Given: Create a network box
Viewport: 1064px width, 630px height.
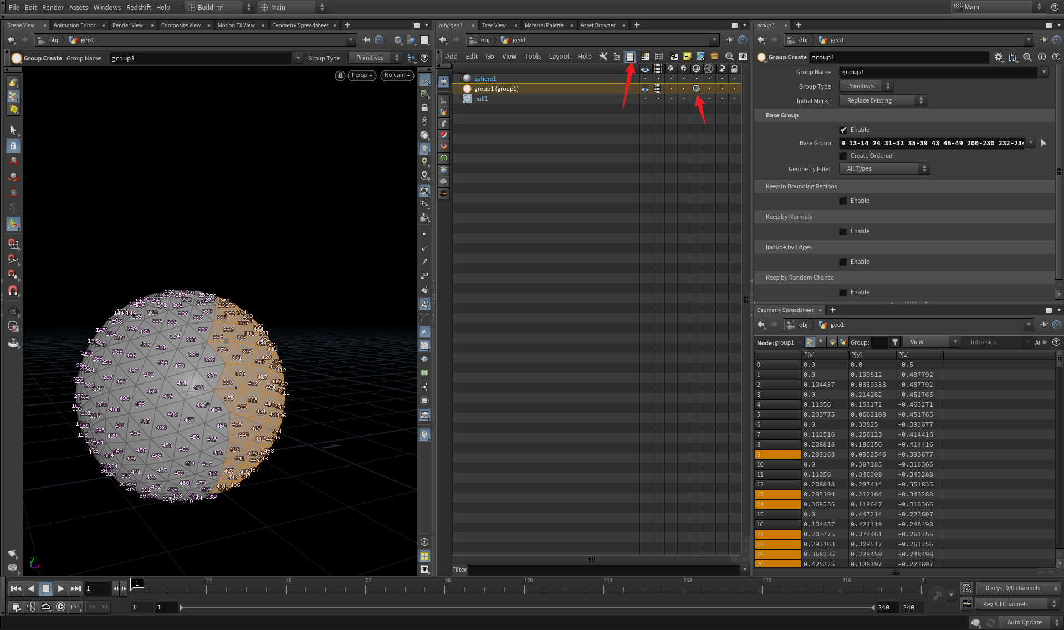Looking at the screenshot, I should coord(674,56).
